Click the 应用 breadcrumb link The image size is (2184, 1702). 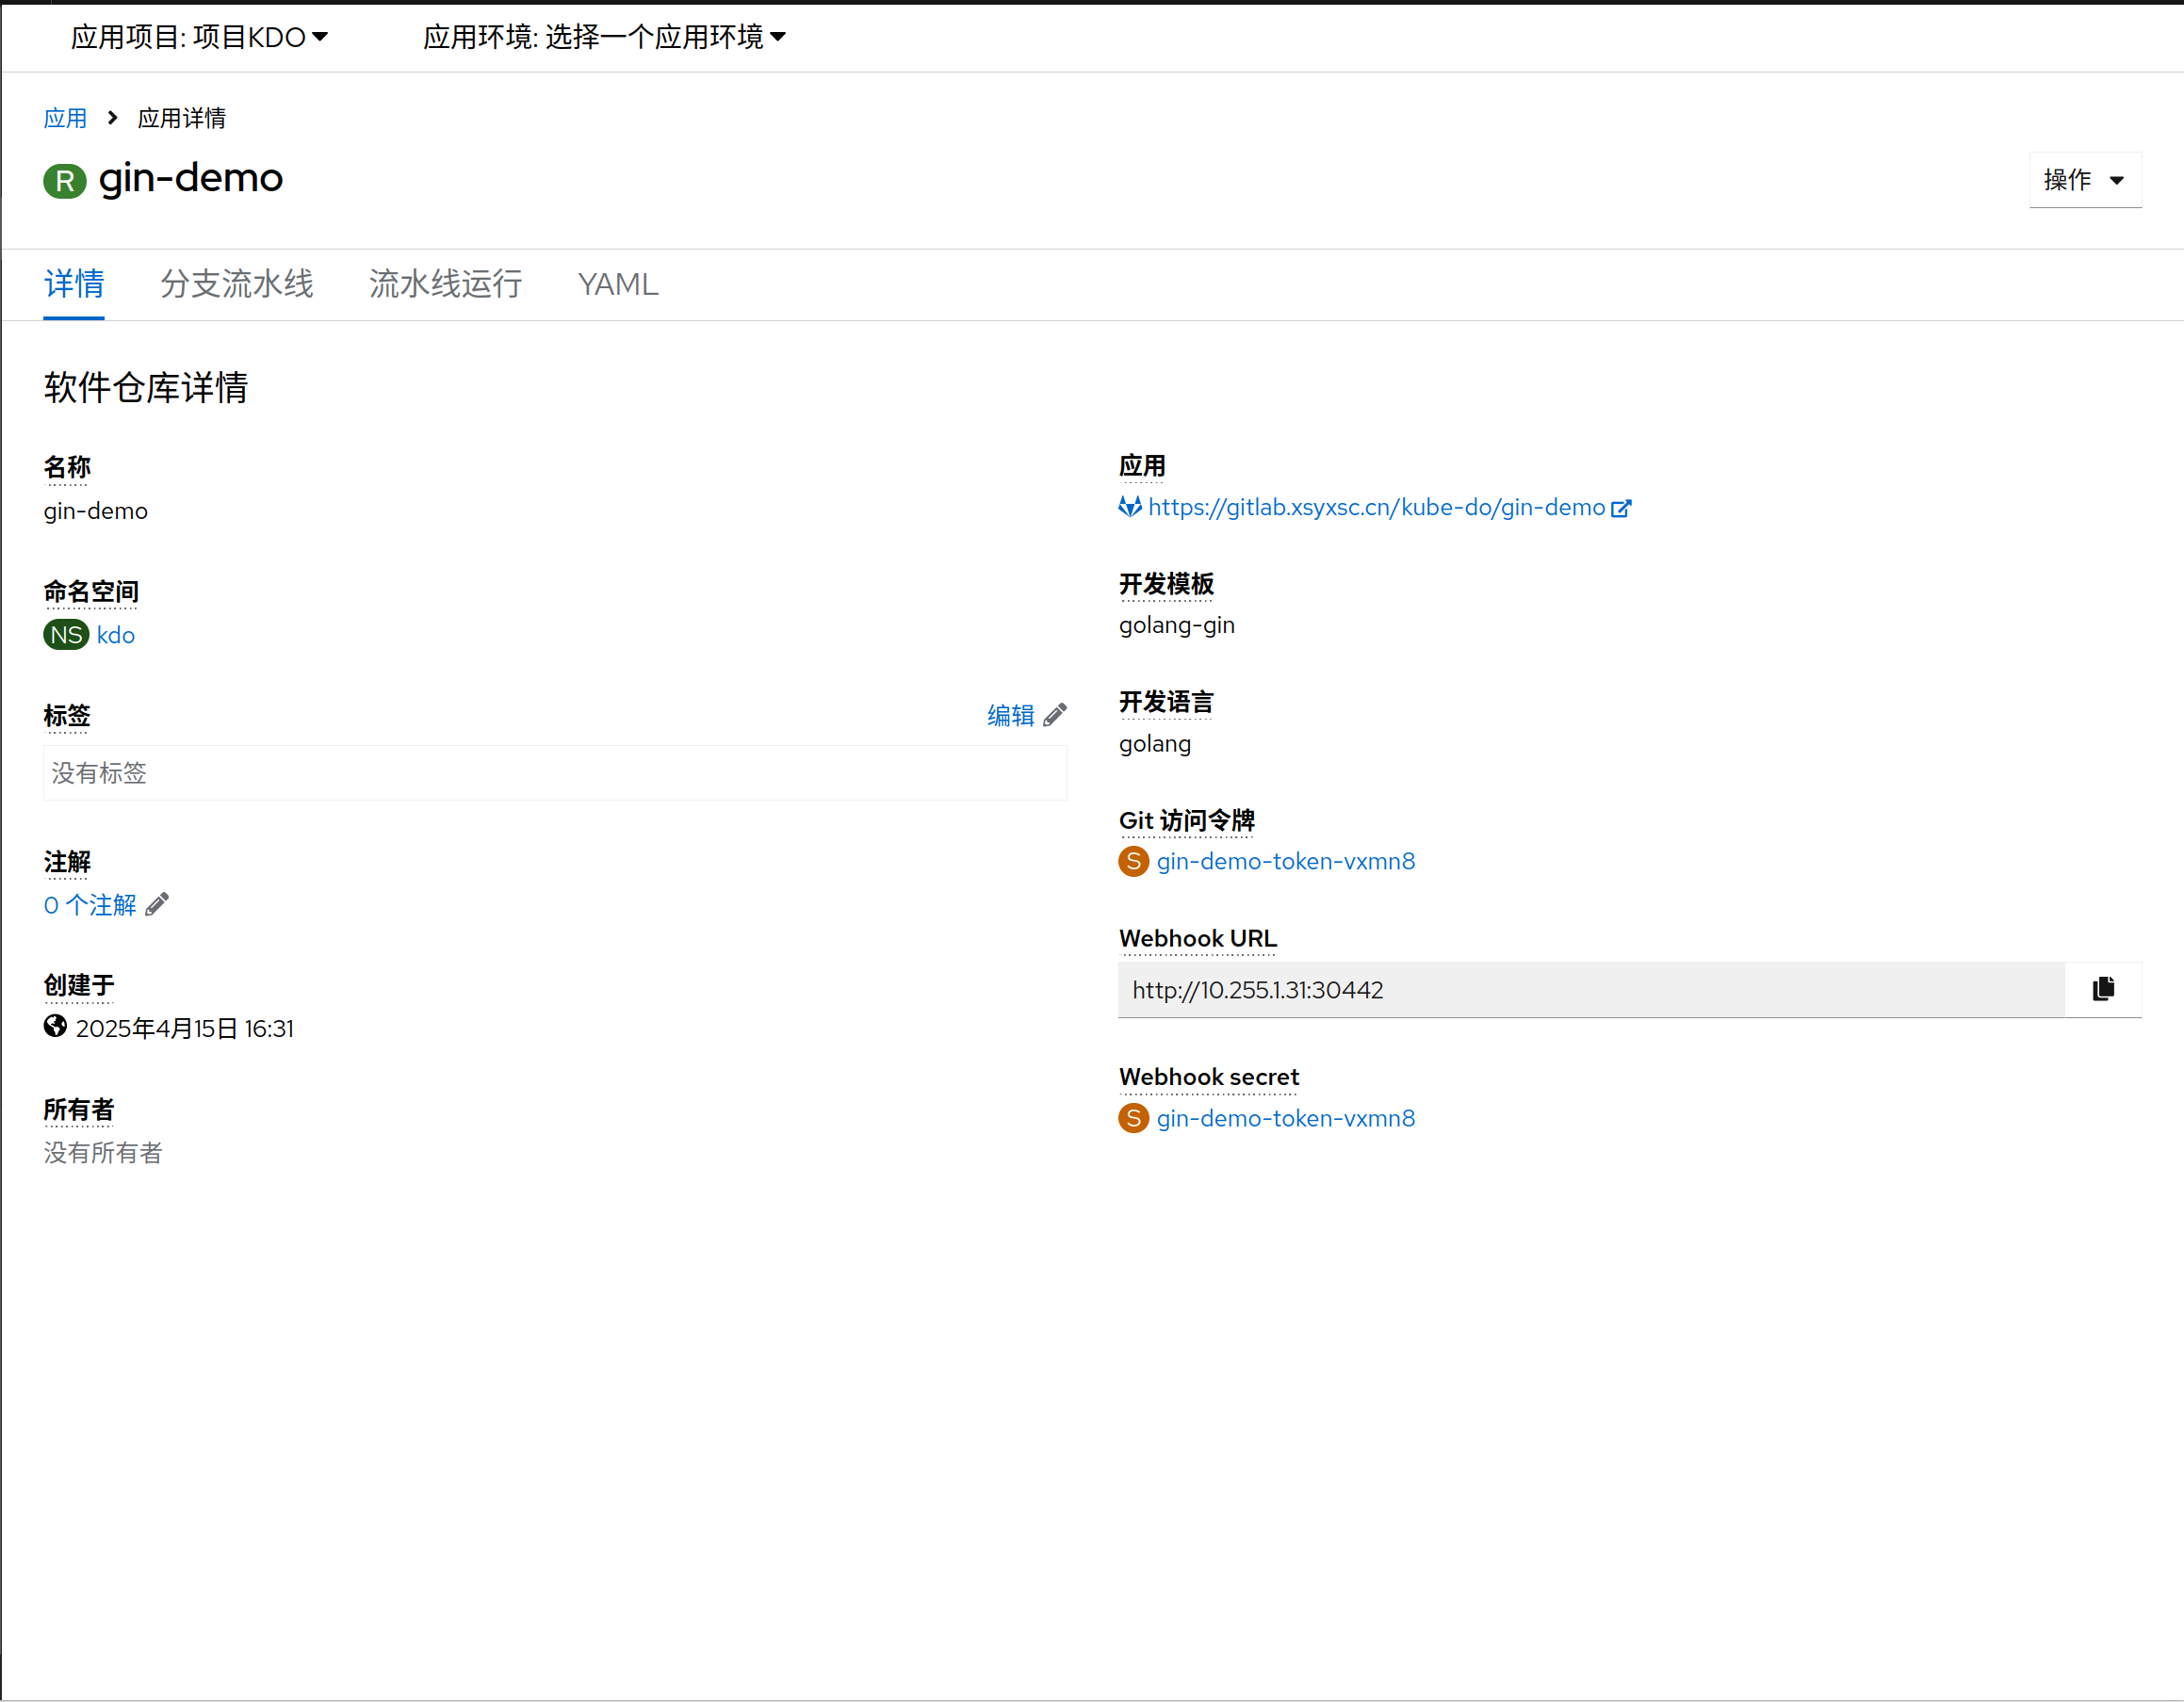[65, 118]
